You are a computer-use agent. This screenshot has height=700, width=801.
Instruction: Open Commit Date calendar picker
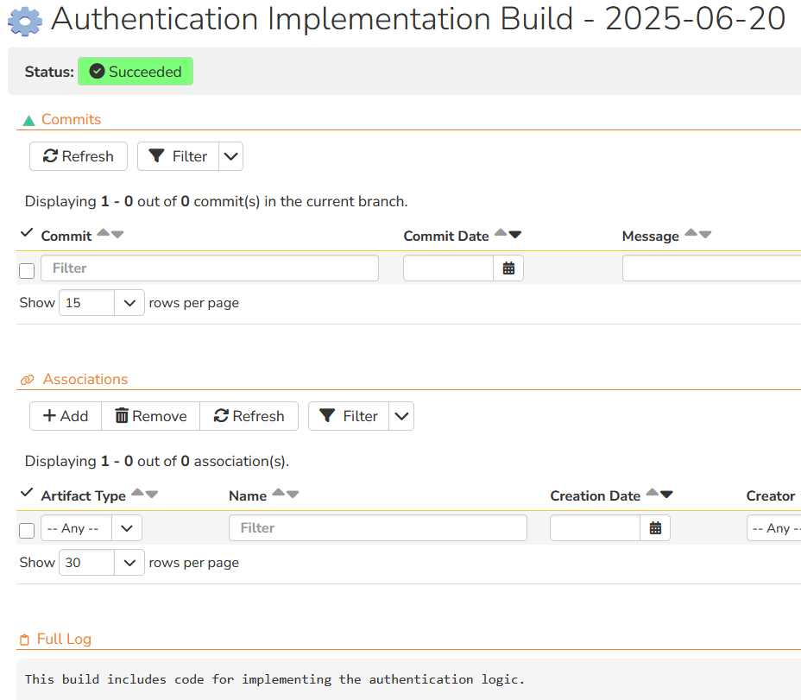pos(508,268)
